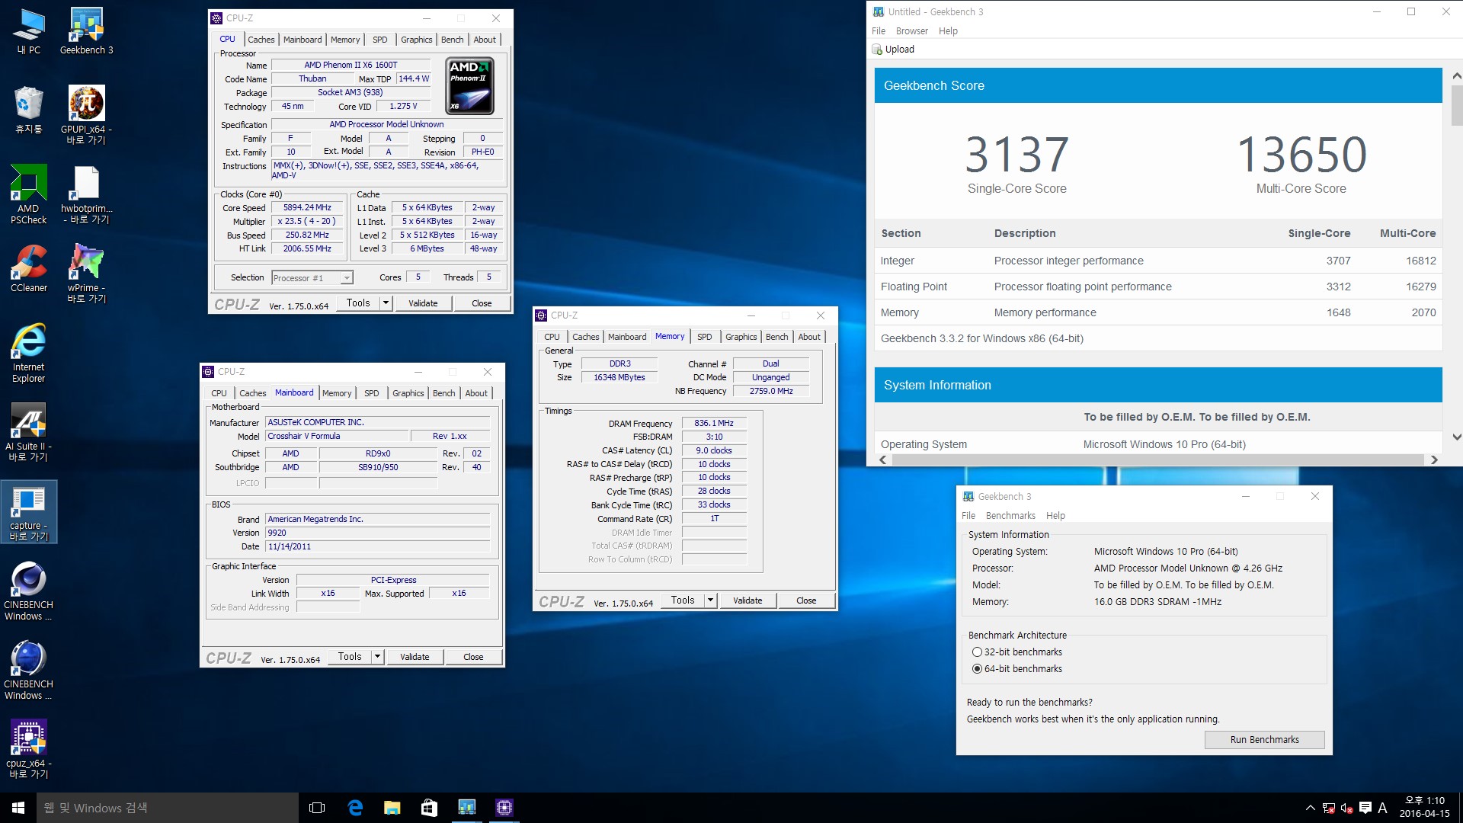1463x823 pixels.
Task: Click Close button in Memory CPU-Z window
Action: 806,600
